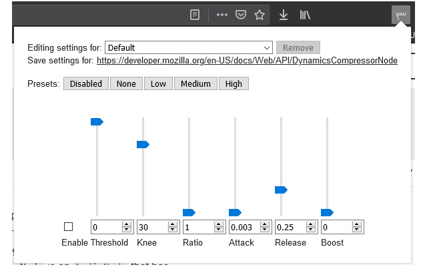Open the library icon
This screenshot has width=427, height=267.
coord(305,15)
